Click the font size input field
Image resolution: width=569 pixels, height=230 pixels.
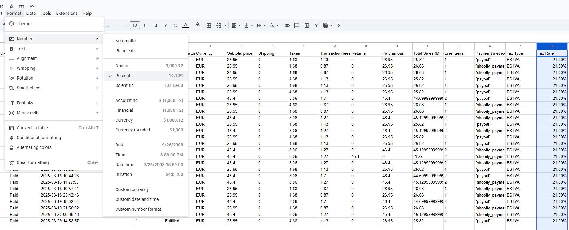pyautogui.click(x=135, y=25)
